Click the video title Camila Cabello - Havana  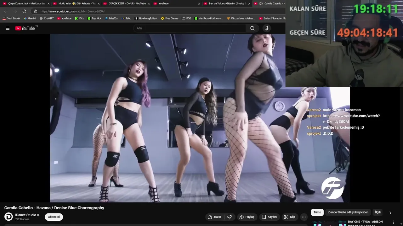pyautogui.click(x=54, y=208)
